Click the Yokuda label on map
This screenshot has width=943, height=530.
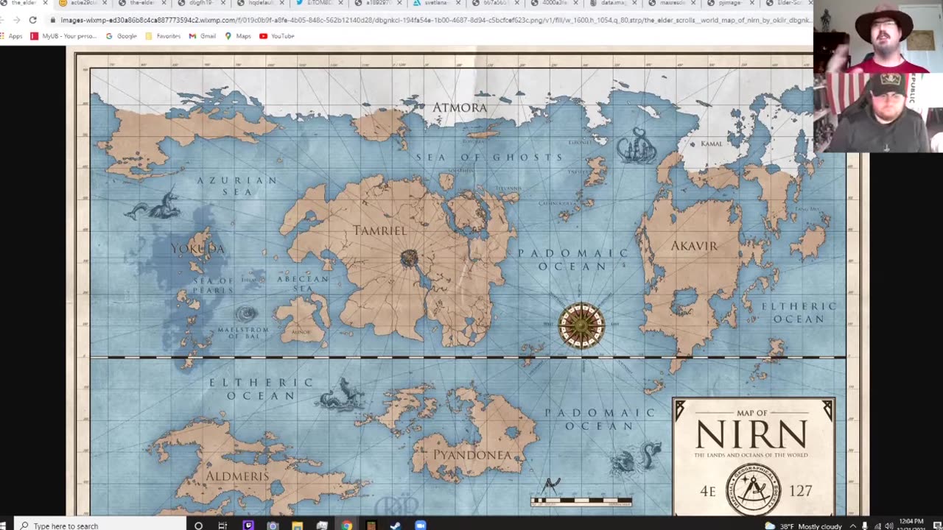tap(197, 249)
